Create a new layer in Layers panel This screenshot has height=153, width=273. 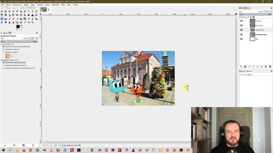click(241, 67)
